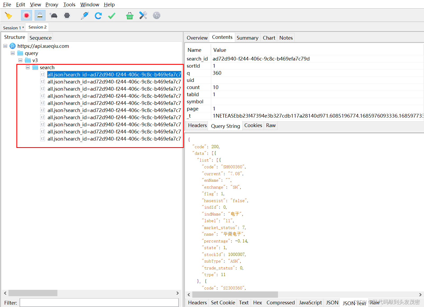Viewport: 424px width, 307px height.
Task: Select request Headers tab
Action: [x=197, y=125]
